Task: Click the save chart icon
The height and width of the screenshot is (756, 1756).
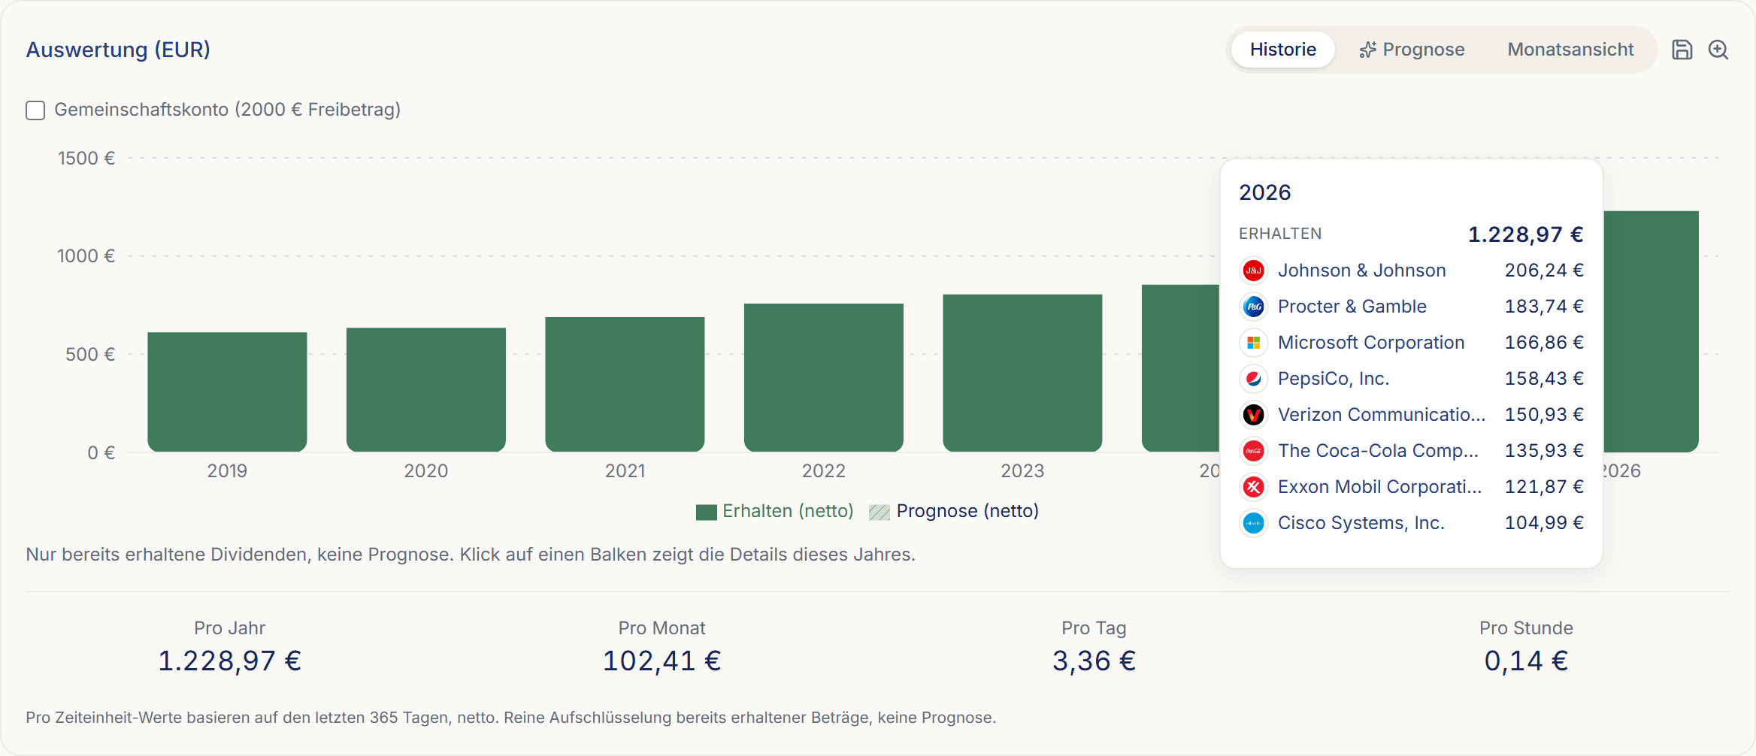Action: (x=1682, y=50)
